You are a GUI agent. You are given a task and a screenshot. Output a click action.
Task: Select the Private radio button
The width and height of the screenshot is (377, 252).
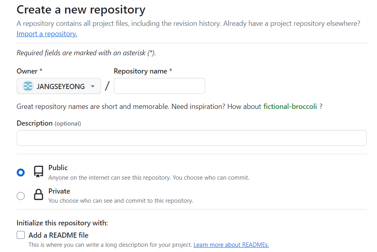click(x=21, y=196)
